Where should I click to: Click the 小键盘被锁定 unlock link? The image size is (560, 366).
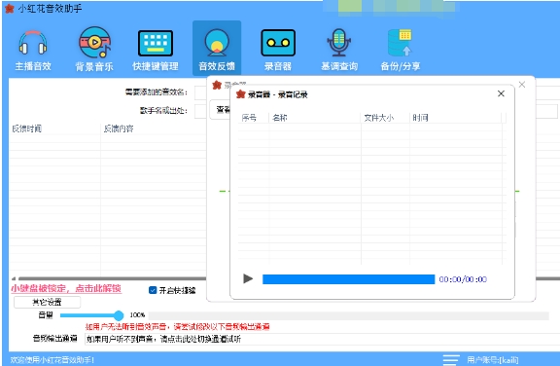click(66, 288)
